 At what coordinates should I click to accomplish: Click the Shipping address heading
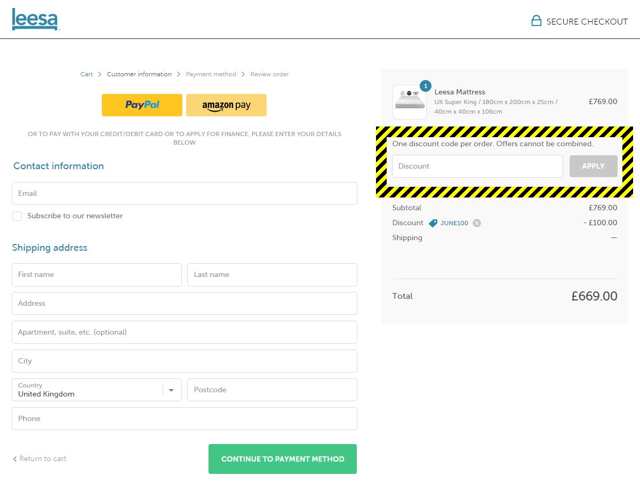tap(50, 248)
